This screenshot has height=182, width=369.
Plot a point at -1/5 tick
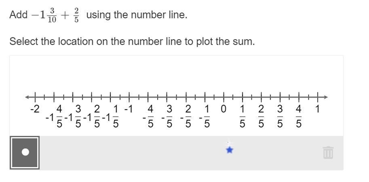coord(205,97)
